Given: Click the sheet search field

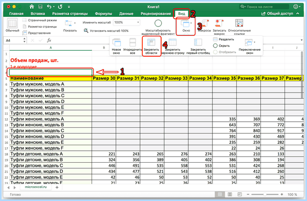Looking at the screenshot, I should pyautogui.click(x=264, y=7).
